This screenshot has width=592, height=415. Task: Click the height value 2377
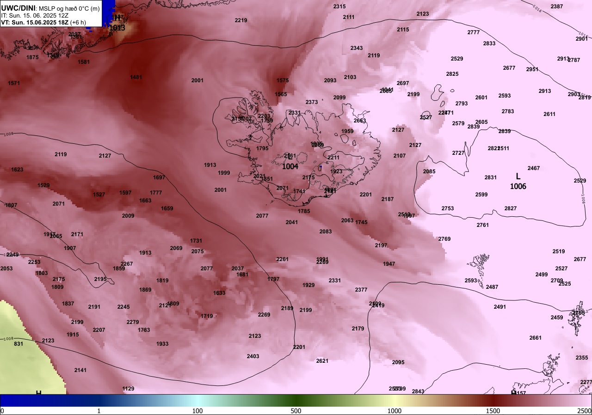point(361,290)
